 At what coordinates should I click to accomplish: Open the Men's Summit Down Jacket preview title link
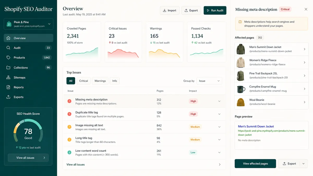[x=256, y=126]
